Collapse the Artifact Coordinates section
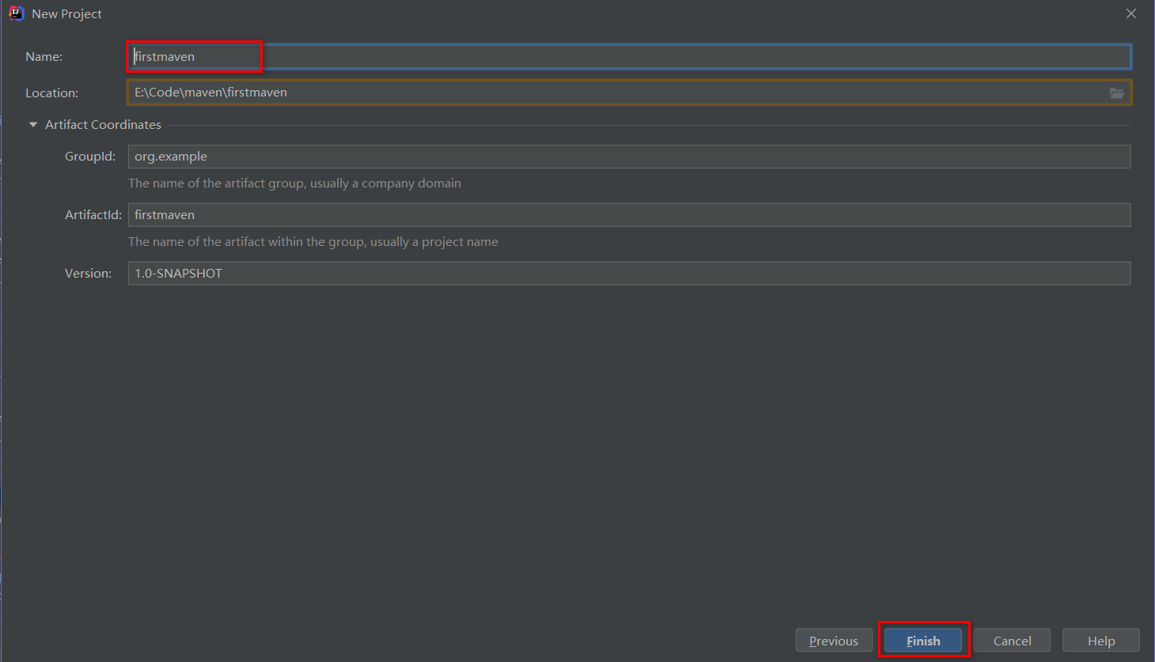The height and width of the screenshot is (662, 1155). (x=33, y=125)
